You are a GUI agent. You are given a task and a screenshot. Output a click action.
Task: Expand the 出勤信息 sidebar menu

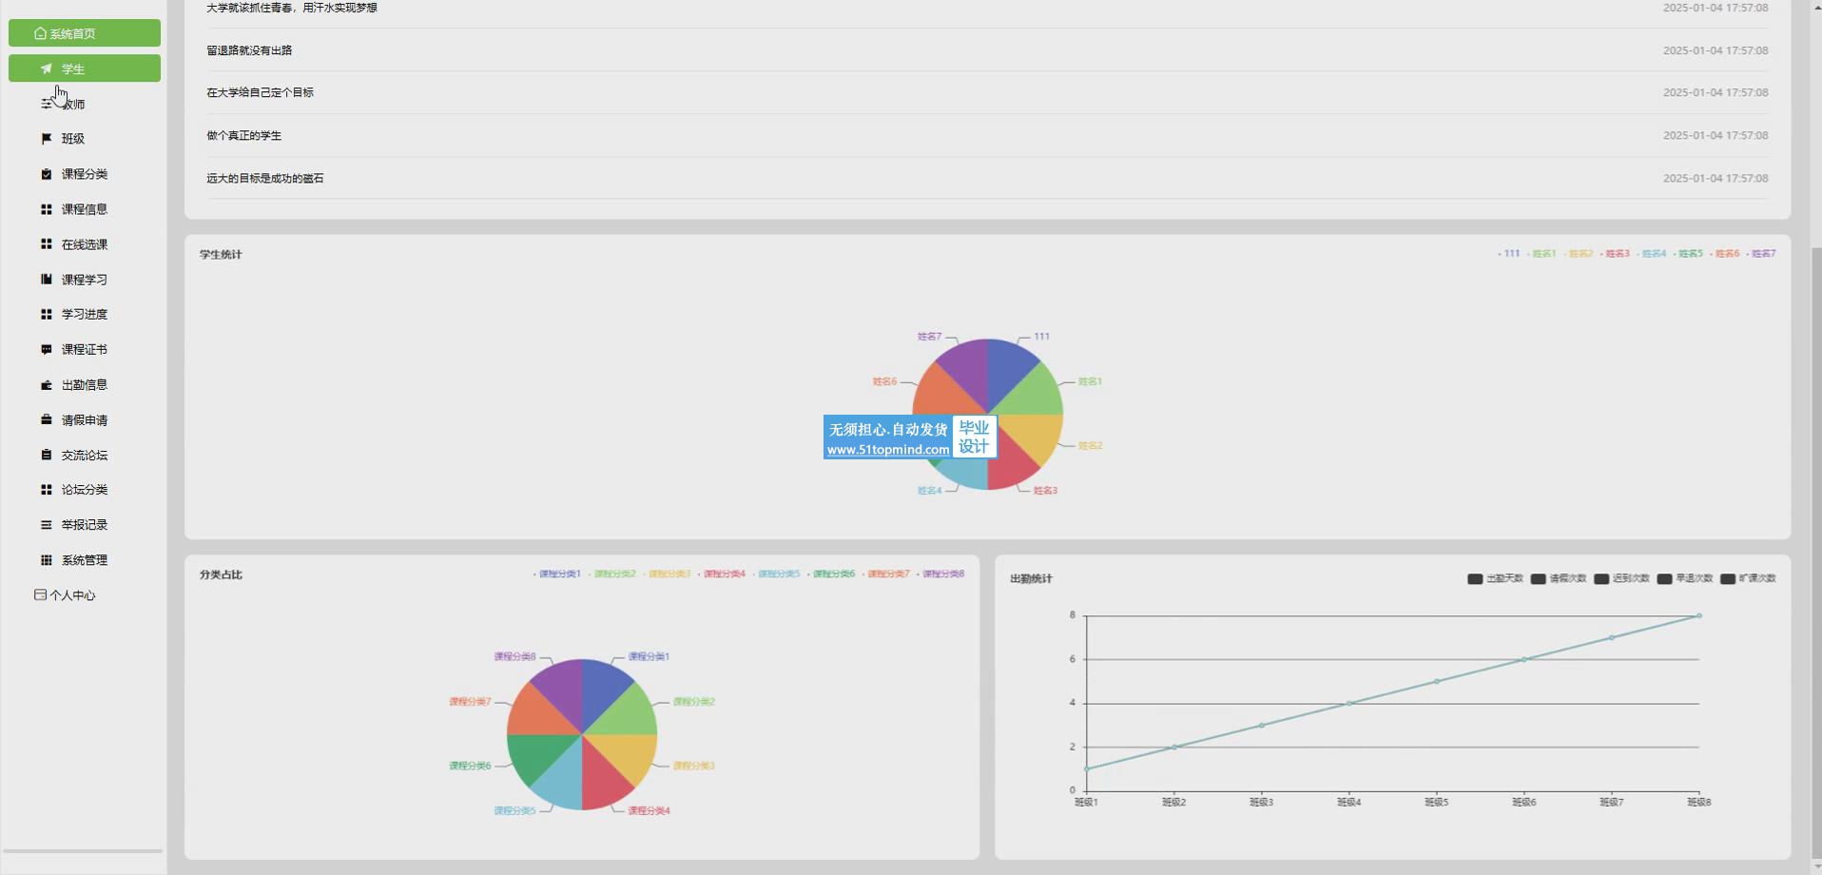pyautogui.click(x=84, y=385)
